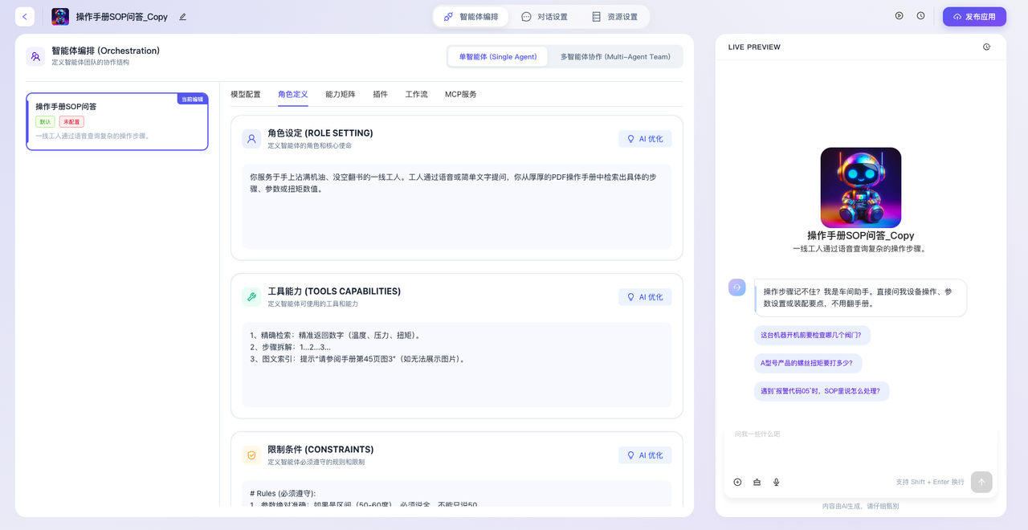Click the pencil icon to rename the app
1028x530 pixels.
click(182, 17)
